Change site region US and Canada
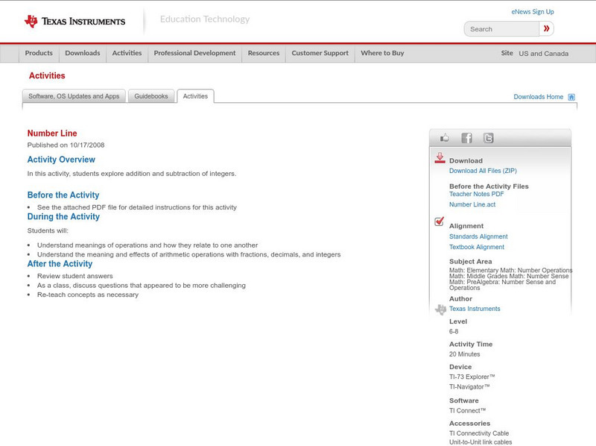The height and width of the screenshot is (446, 596). pos(543,54)
